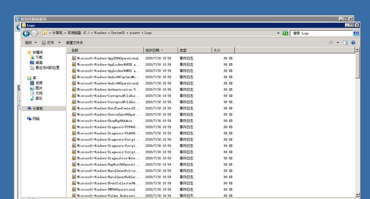This screenshot has height=199, width=370.
Task: Focus the 搜索 Logs search box
Action: pyautogui.click(x=322, y=33)
